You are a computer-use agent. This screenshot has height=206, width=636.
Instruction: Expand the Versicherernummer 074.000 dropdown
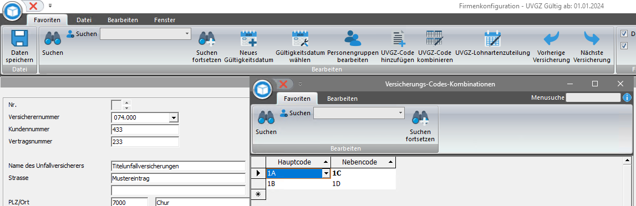174,117
